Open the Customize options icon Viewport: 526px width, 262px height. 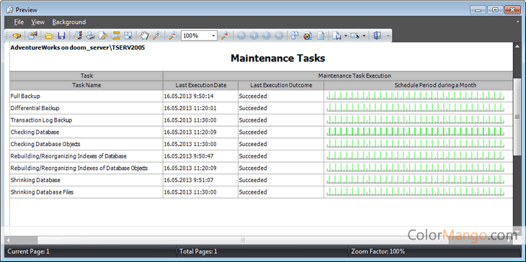[x=33, y=35]
